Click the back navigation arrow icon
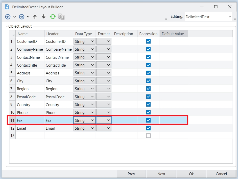Image resolution: width=238 pixels, height=179 pixels. point(8,17)
